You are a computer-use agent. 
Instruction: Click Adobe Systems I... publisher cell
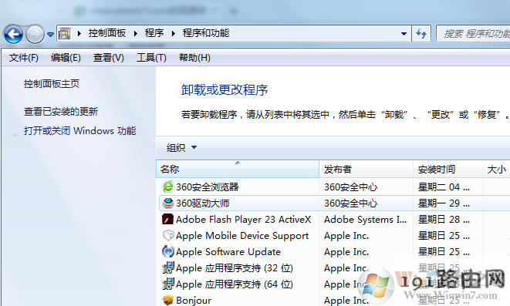coord(365,220)
